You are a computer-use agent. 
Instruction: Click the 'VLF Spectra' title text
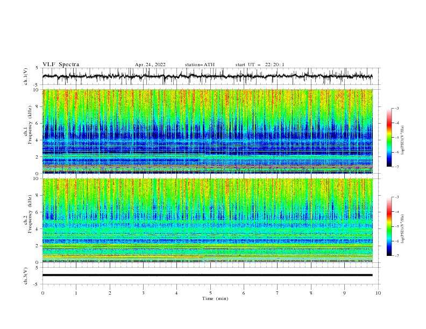pyautogui.click(x=61, y=65)
